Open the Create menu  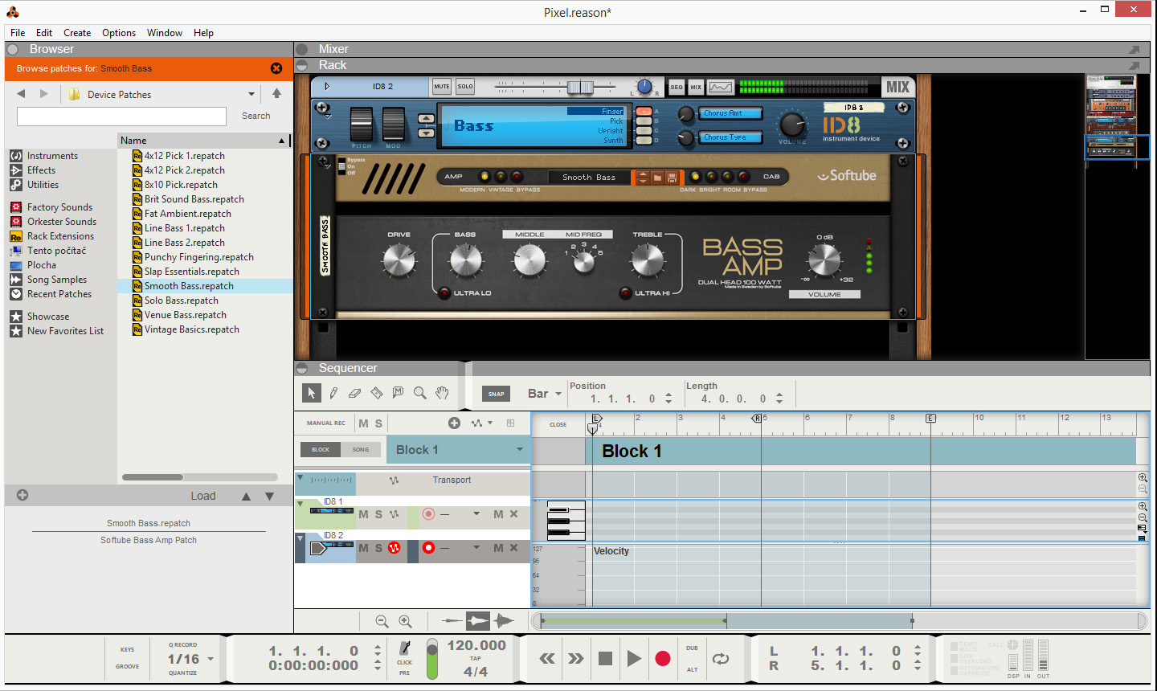pyautogui.click(x=77, y=33)
